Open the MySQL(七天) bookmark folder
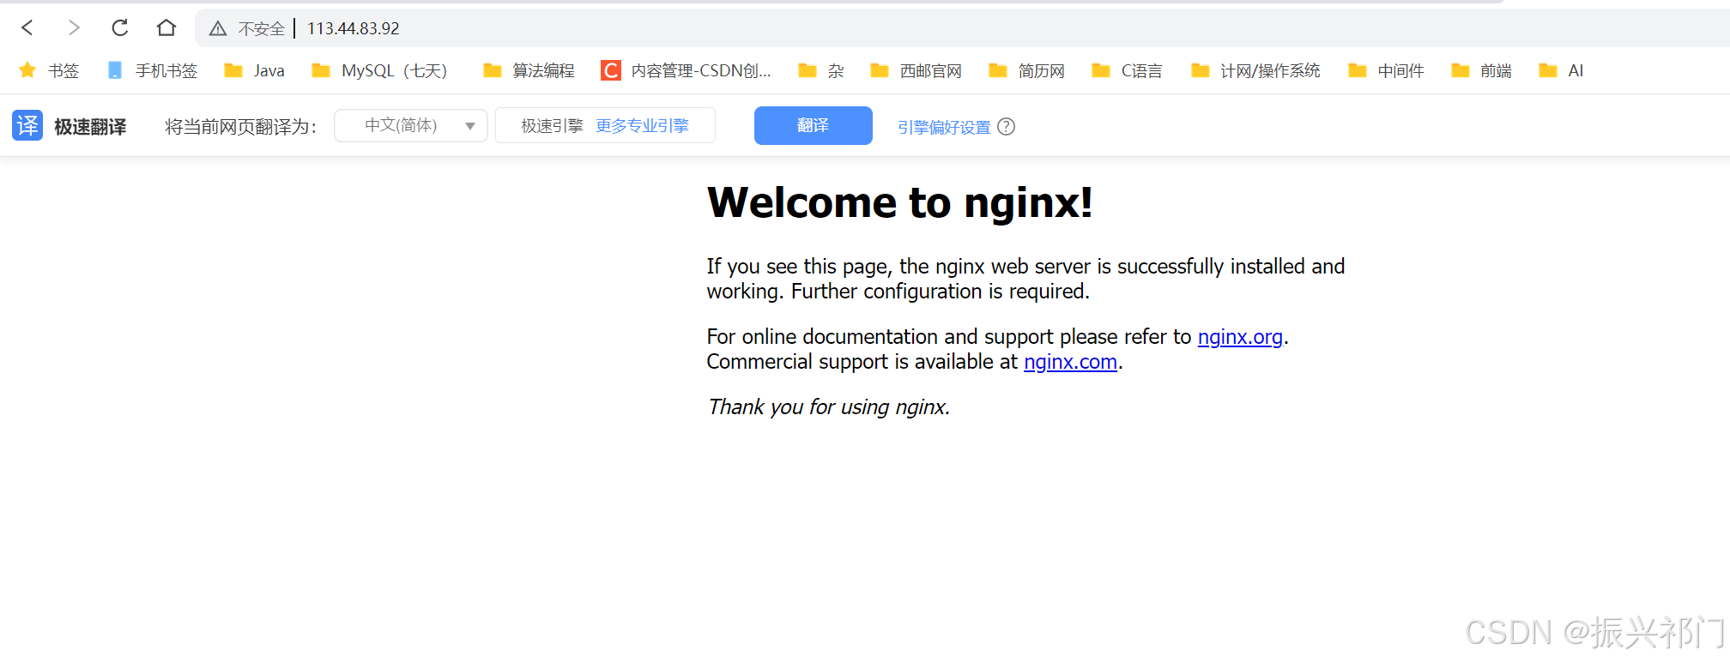 click(x=379, y=70)
